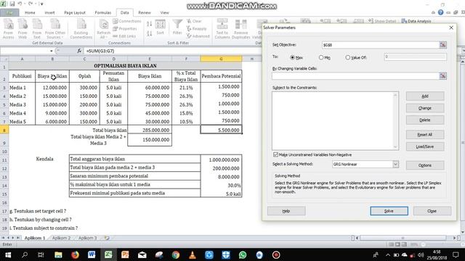Click column G header
Viewport: 465px width, 261px height.
221,59
